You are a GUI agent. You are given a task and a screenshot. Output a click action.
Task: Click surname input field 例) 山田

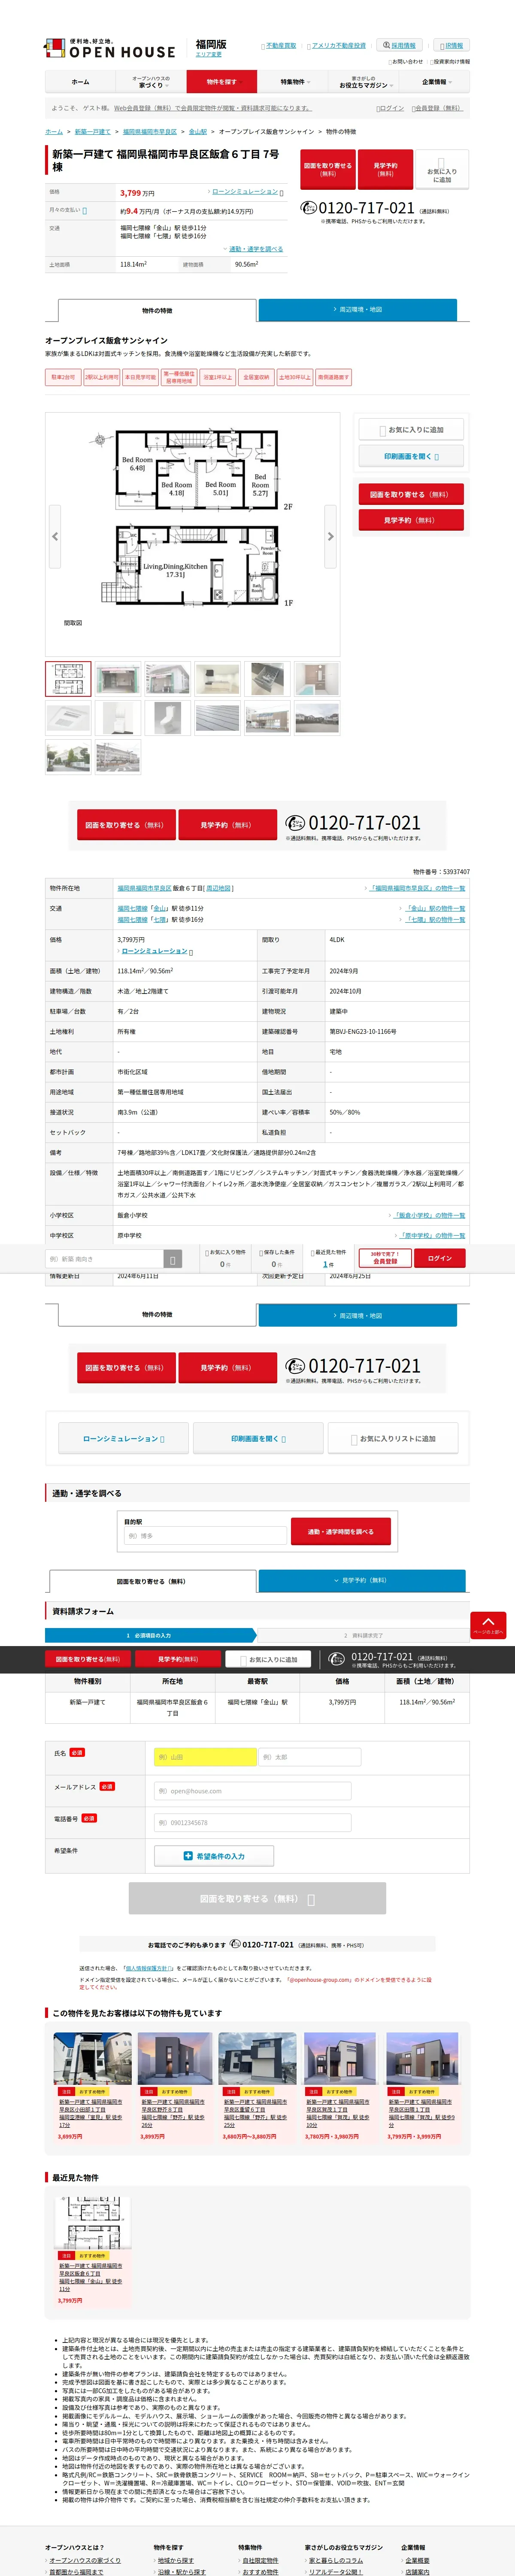coord(205,1757)
